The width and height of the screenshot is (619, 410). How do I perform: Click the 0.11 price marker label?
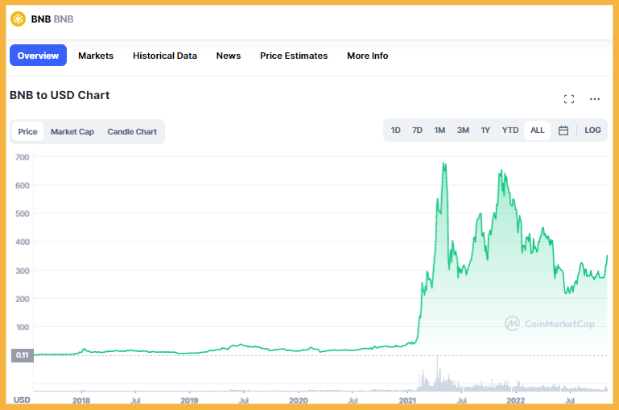click(23, 355)
